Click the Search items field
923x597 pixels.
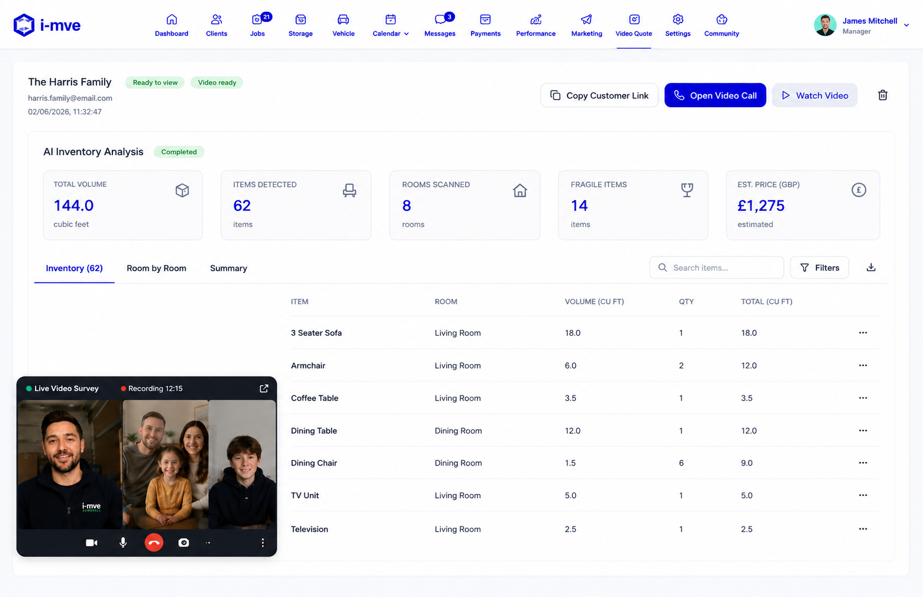click(717, 268)
